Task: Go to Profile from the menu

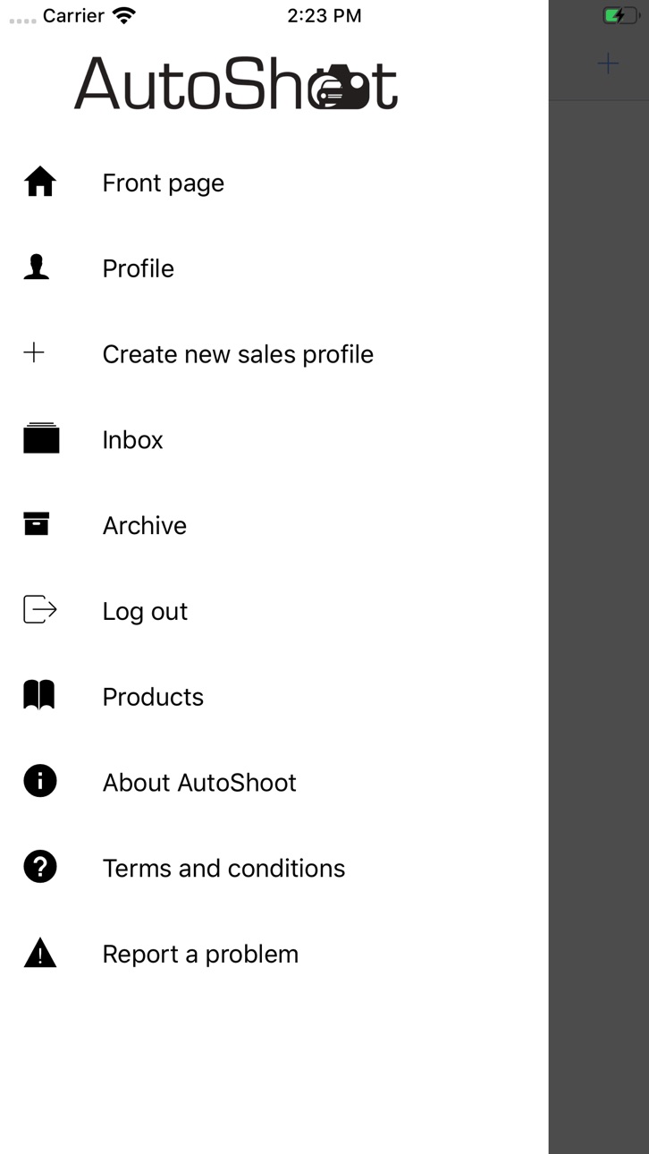Action: (274, 268)
